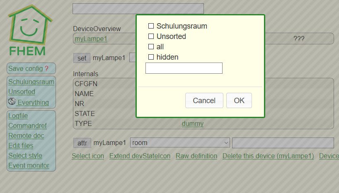
Task: Confirm the dialog with OK
Action: click(239, 101)
